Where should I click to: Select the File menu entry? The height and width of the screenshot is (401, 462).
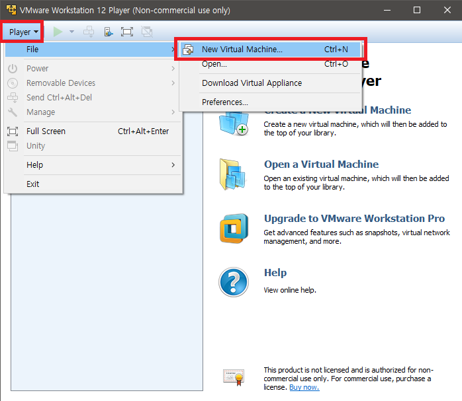pos(91,50)
